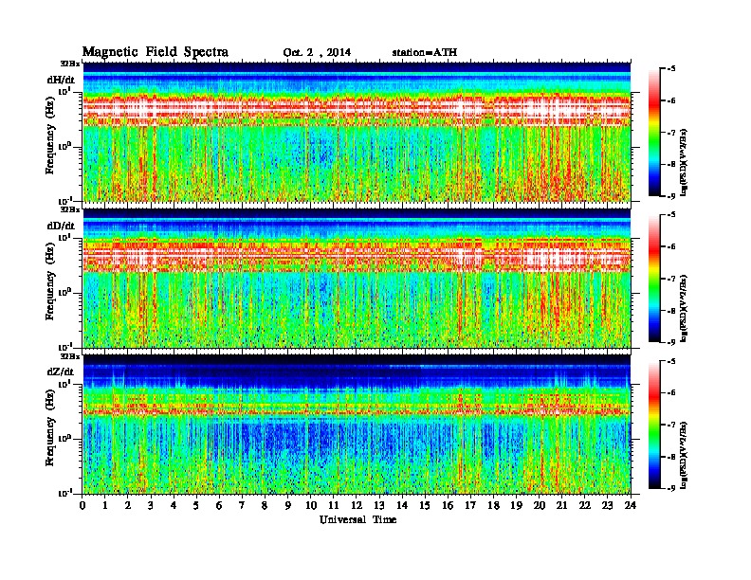Click the "Universal Time" axis title
The height and width of the screenshot is (580, 751).
pyautogui.click(x=357, y=519)
